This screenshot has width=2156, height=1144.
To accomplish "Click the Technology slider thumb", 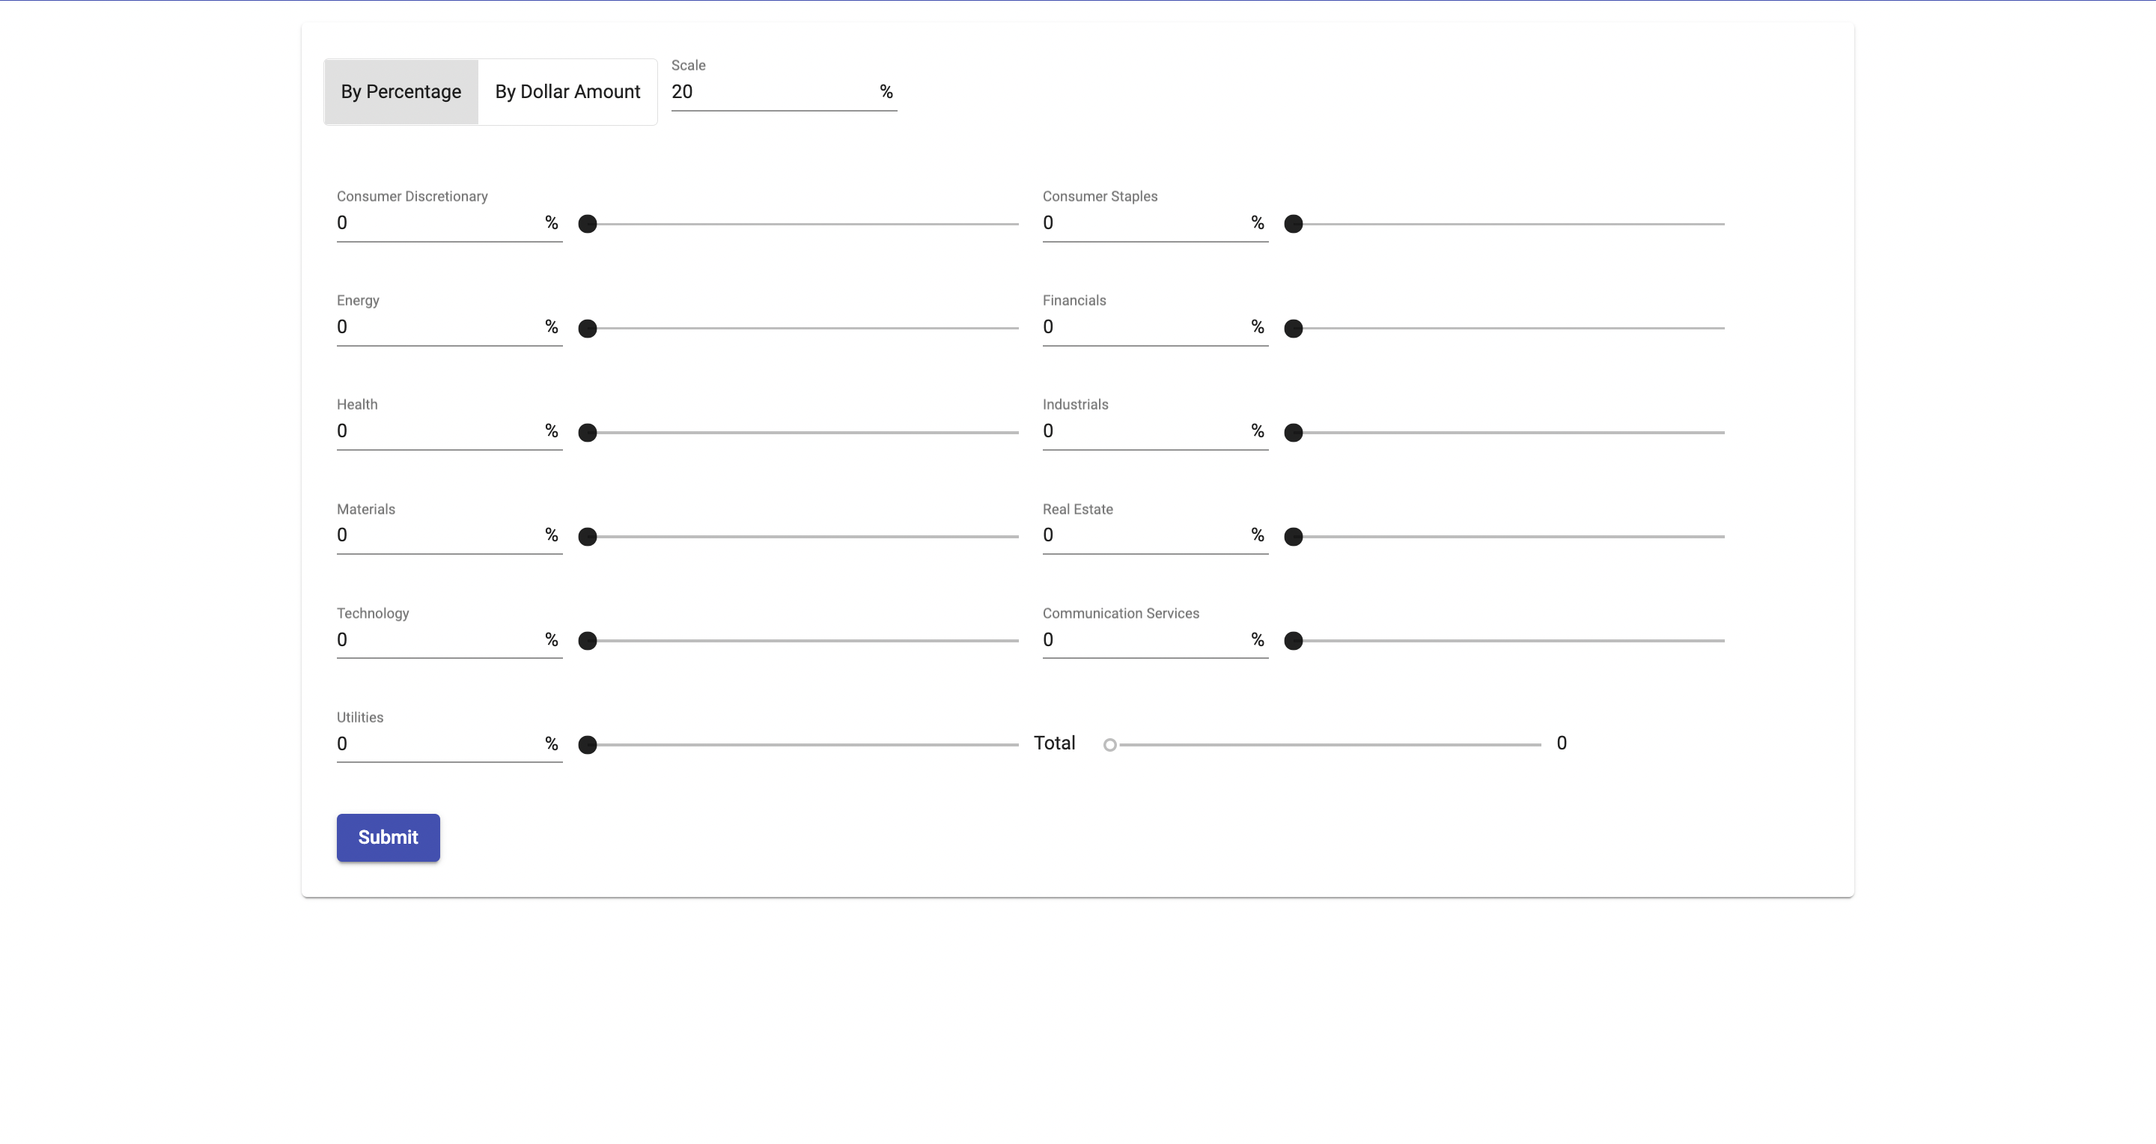I will (588, 641).
